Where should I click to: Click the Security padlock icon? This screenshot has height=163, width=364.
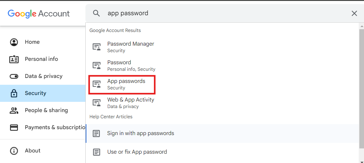click(14, 93)
